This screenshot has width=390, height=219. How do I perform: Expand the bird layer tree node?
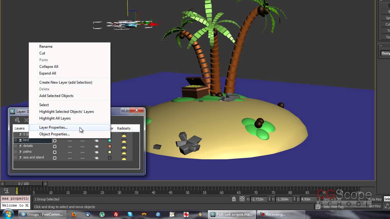point(15,140)
